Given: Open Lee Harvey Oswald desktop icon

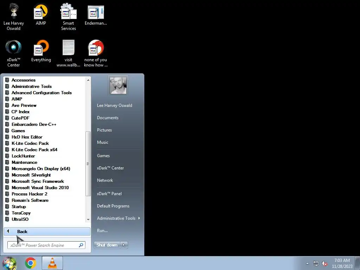Looking at the screenshot, I should click(14, 17).
